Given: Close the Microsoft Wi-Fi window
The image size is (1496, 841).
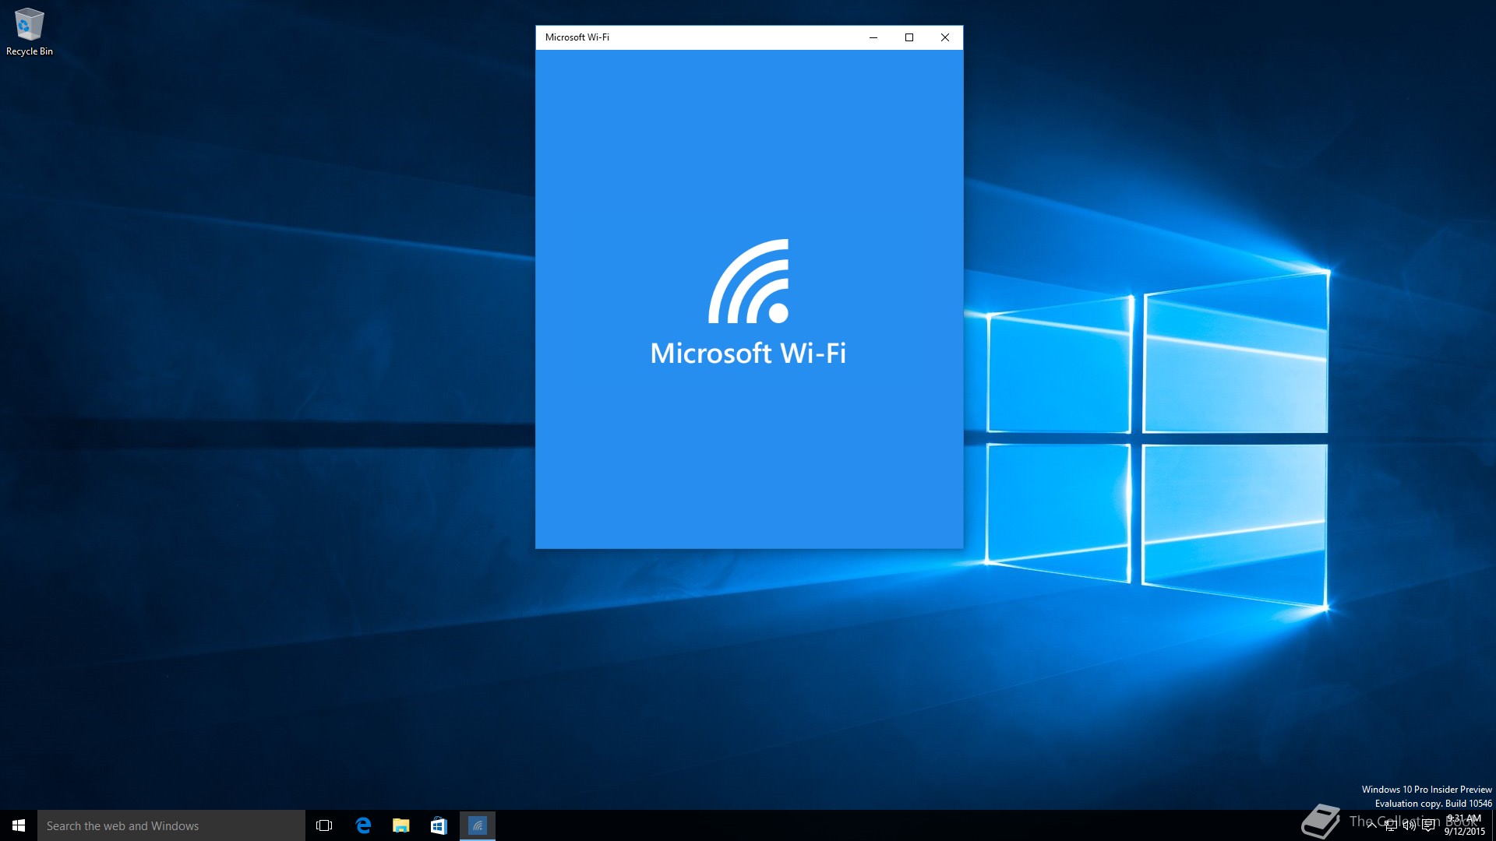Looking at the screenshot, I should [945, 37].
